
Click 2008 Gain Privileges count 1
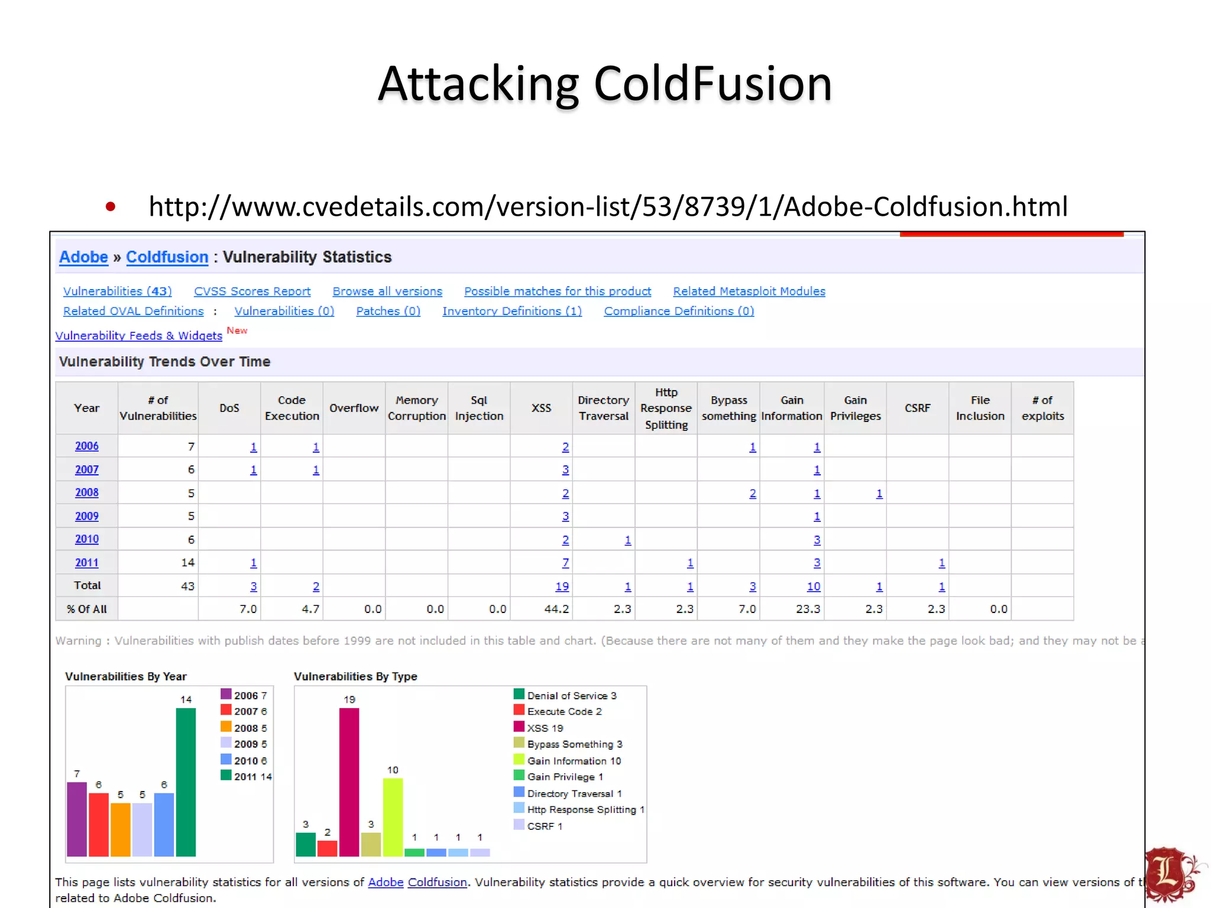879,493
